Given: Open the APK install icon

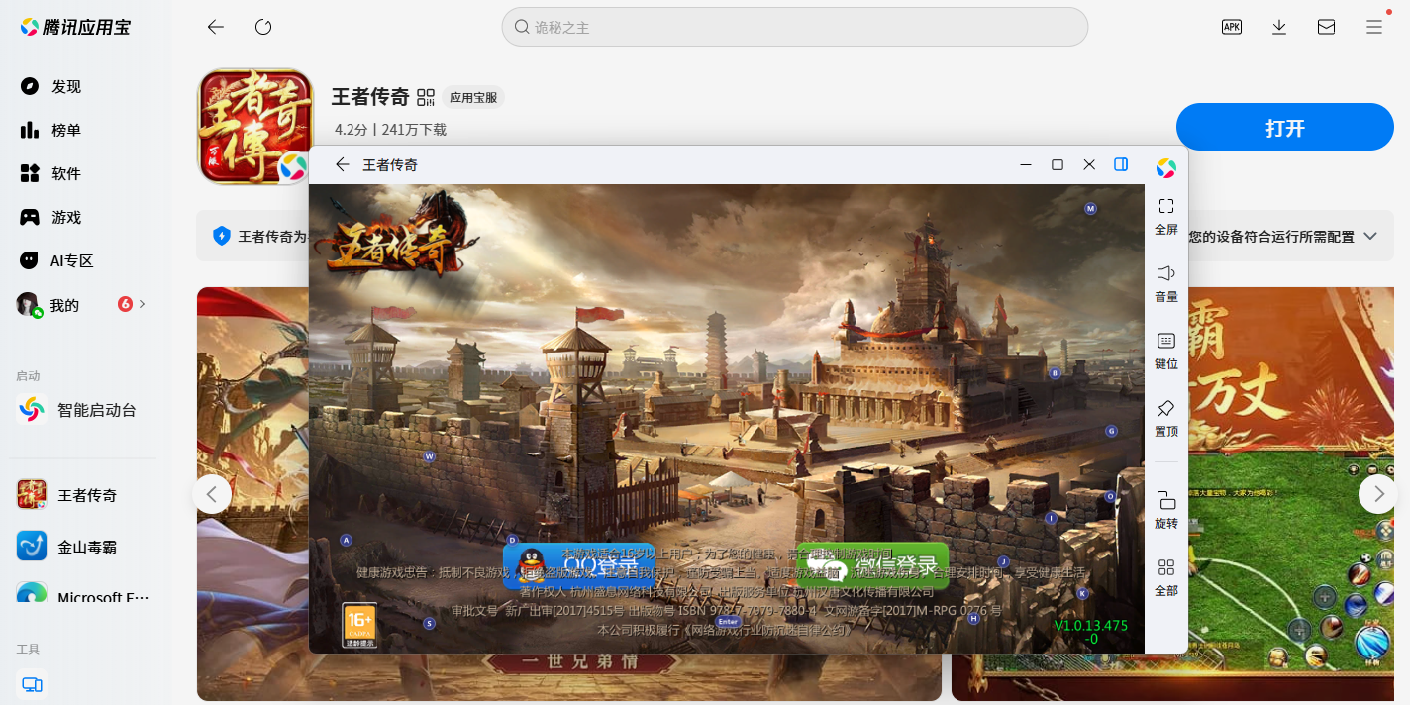Looking at the screenshot, I should (1231, 27).
